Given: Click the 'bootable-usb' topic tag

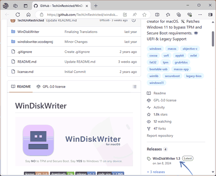Looking at the screenshot, I should coord(159,69).
